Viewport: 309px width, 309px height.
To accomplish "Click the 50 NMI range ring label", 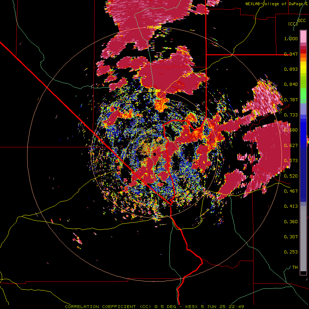I will (x=154, y=91).
